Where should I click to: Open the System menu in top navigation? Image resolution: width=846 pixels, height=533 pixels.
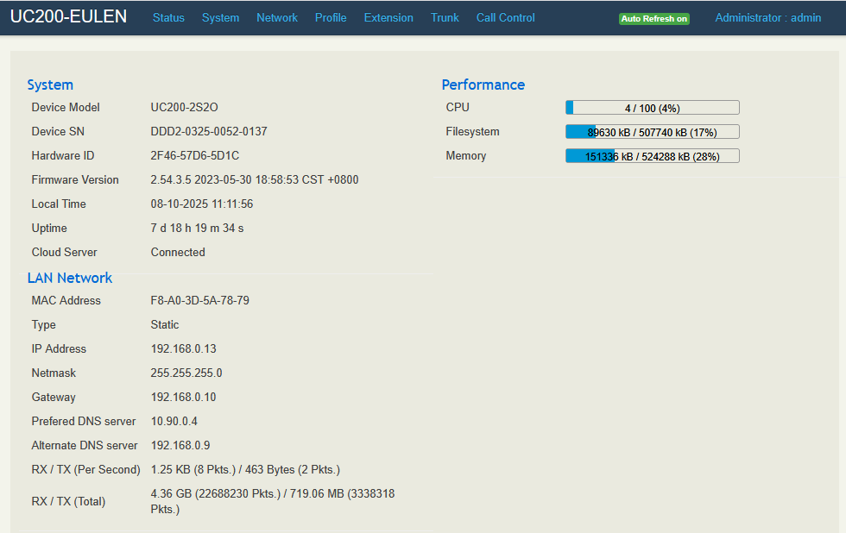pyautogui.click(x=220, y=17)
